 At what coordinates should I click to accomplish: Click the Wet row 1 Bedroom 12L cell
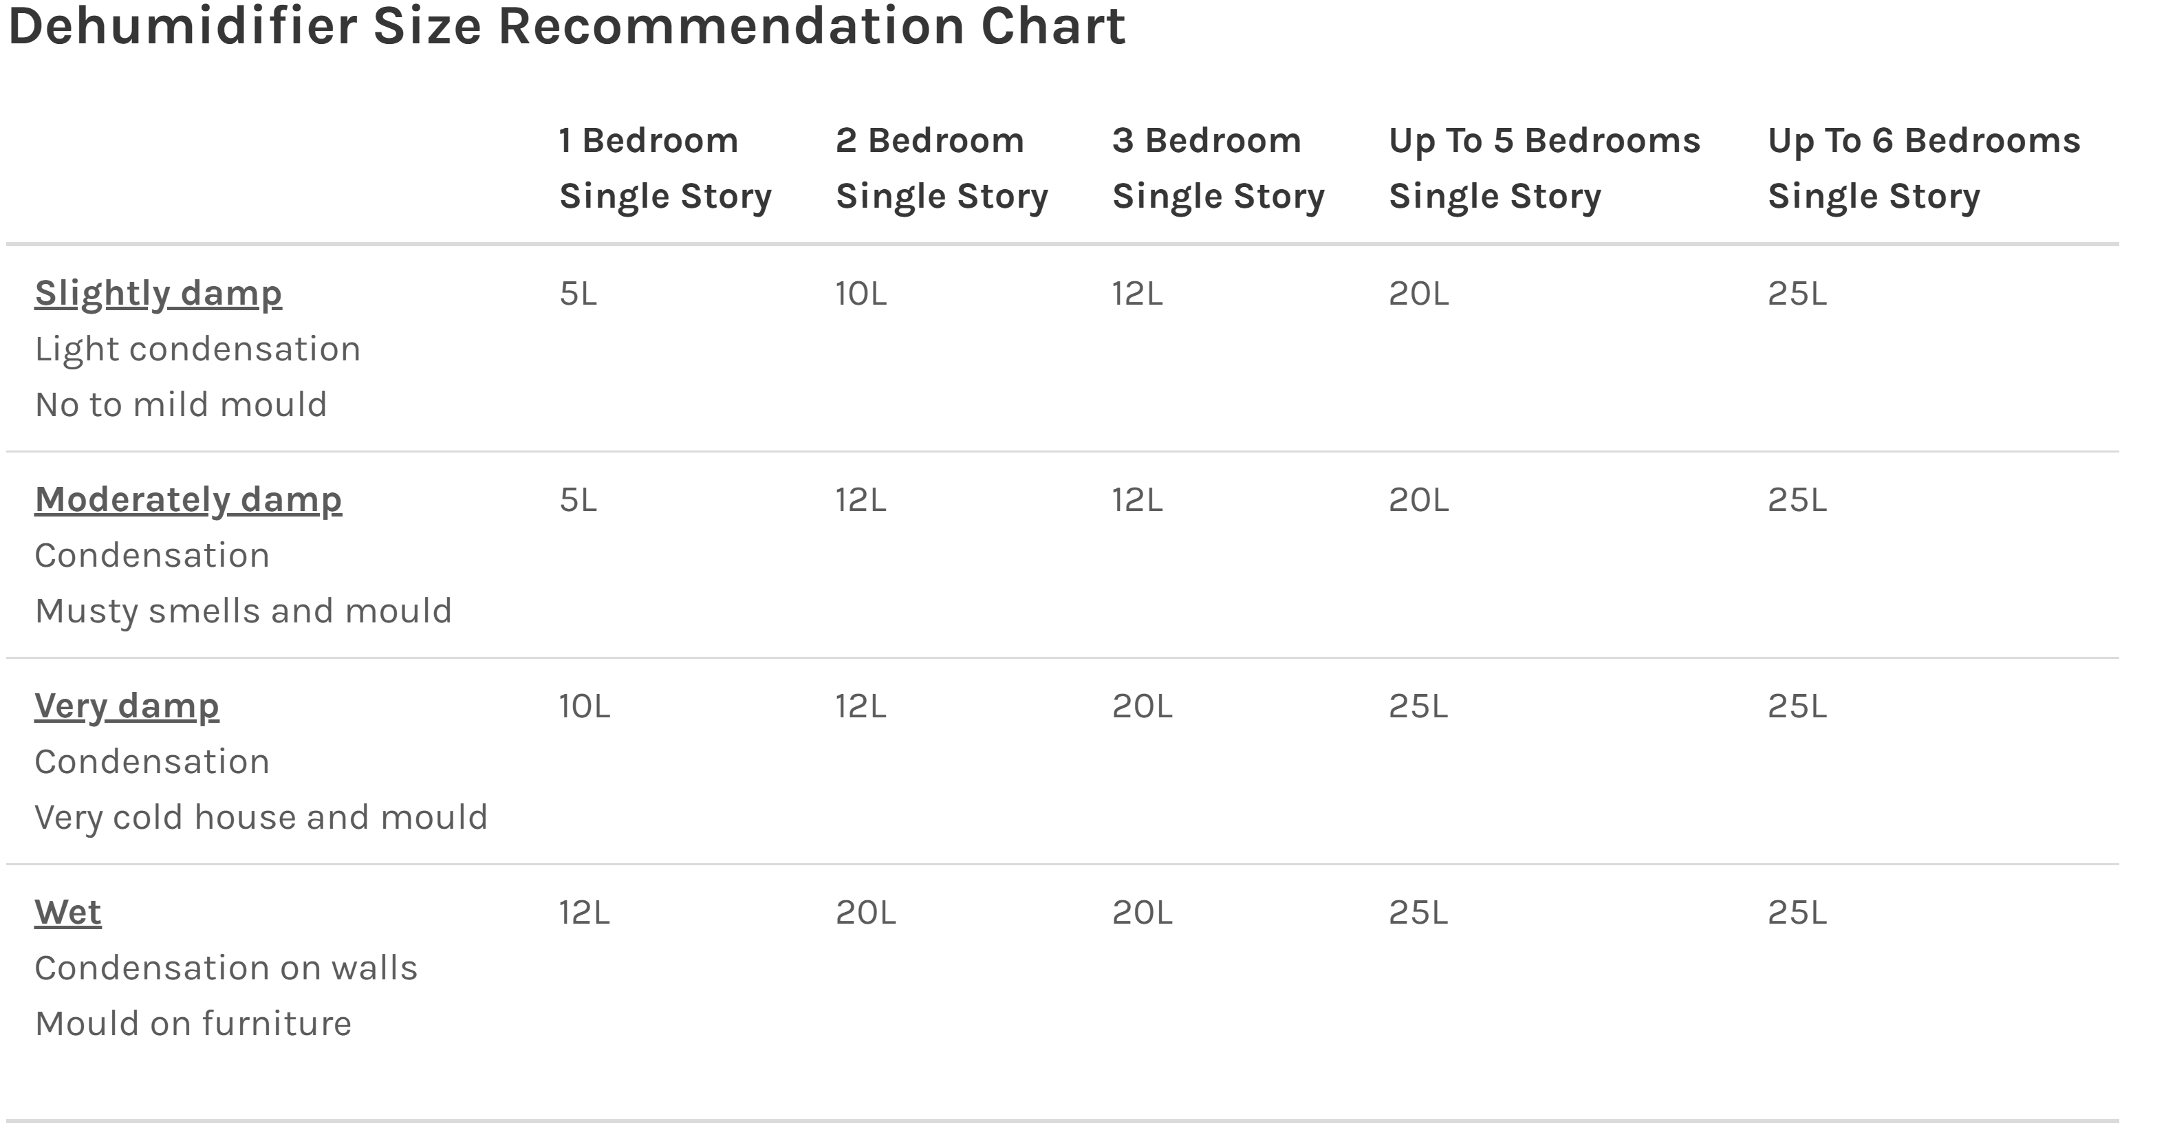click(583, 912)
